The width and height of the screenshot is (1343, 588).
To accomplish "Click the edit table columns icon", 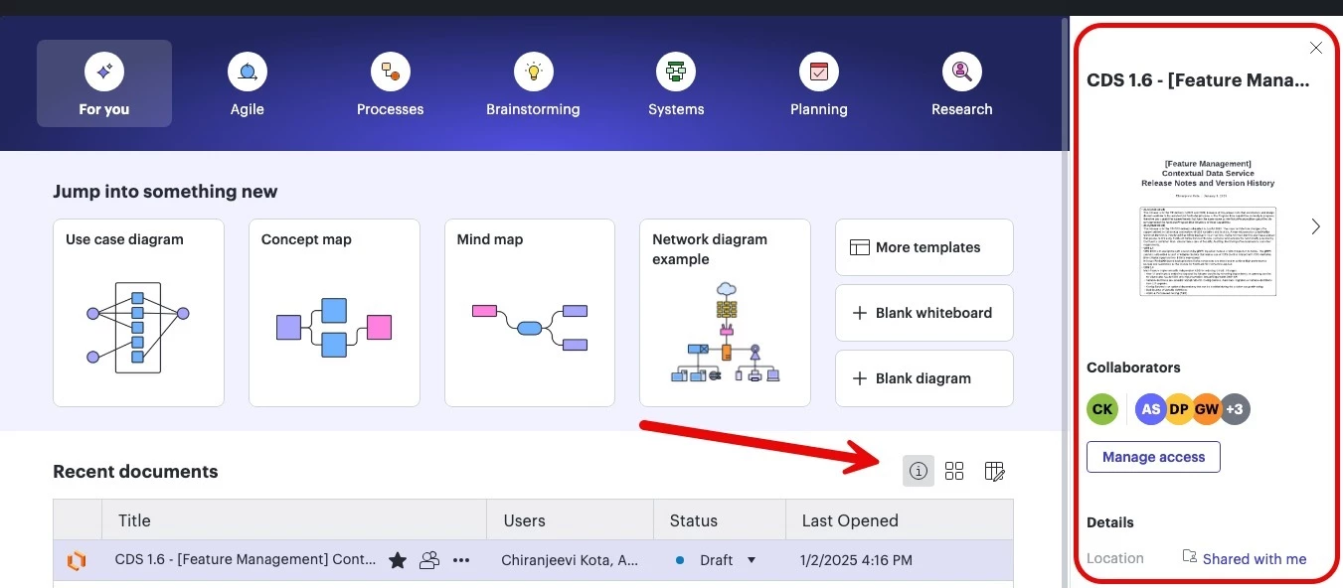I will [994, 471].
